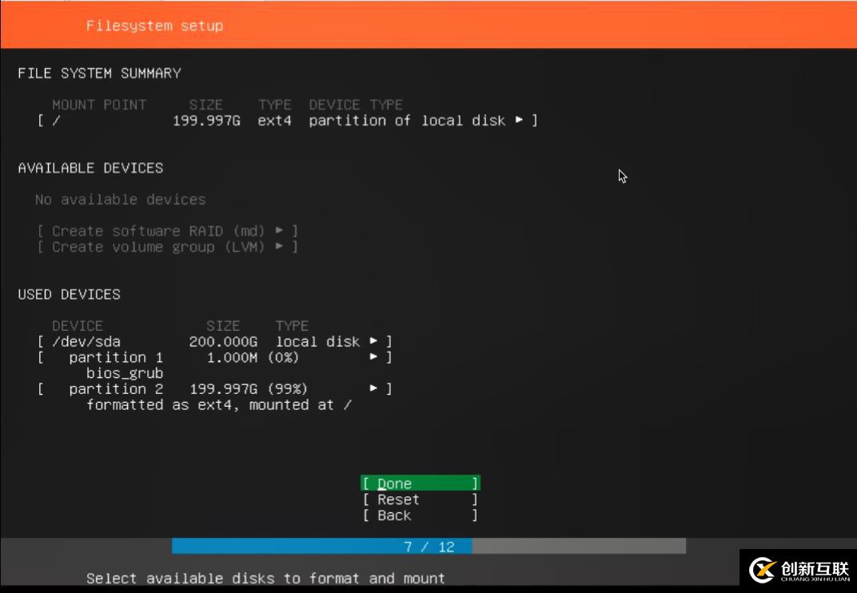Click 'formatted as ext4, mounted at /' text

tap(218, 405)
